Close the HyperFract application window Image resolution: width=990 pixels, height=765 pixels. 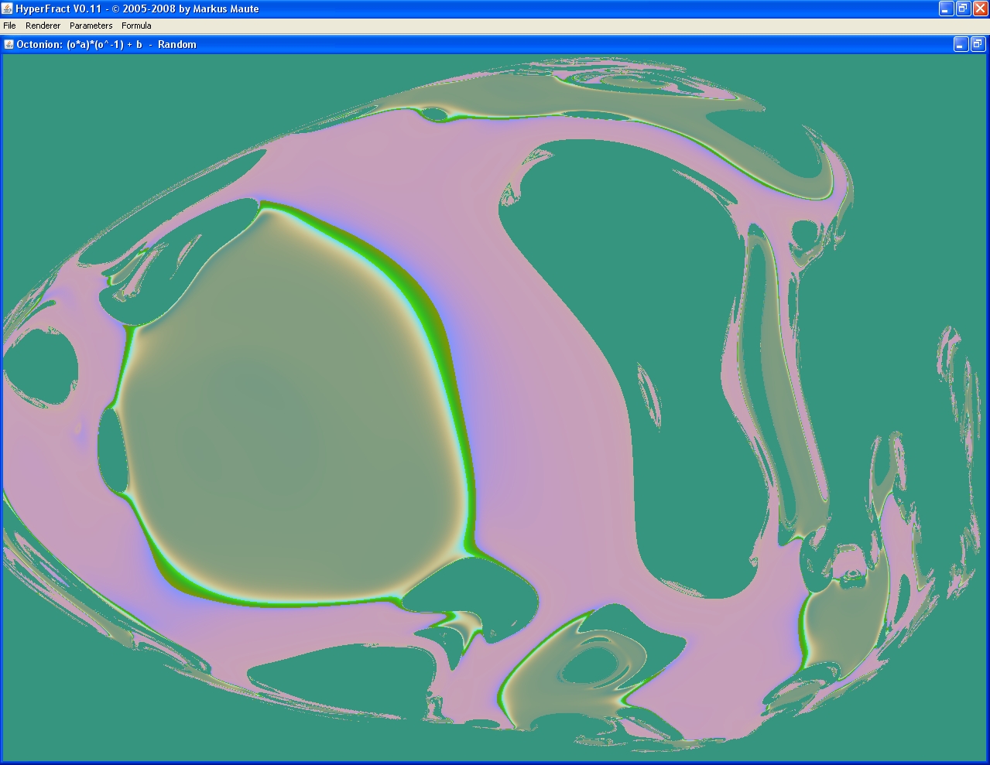pos(980,9)
